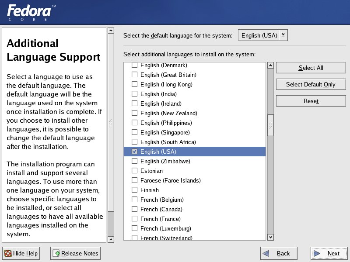This screenshot has height=262, width=350.
Task: Enable the Estonian language checkbox
Action: coord(135,171)
